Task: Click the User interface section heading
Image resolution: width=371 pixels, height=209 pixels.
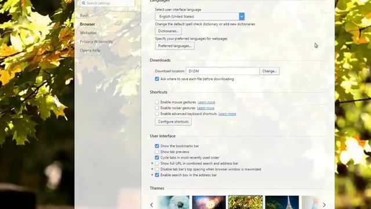Action: tap(162, 136)
